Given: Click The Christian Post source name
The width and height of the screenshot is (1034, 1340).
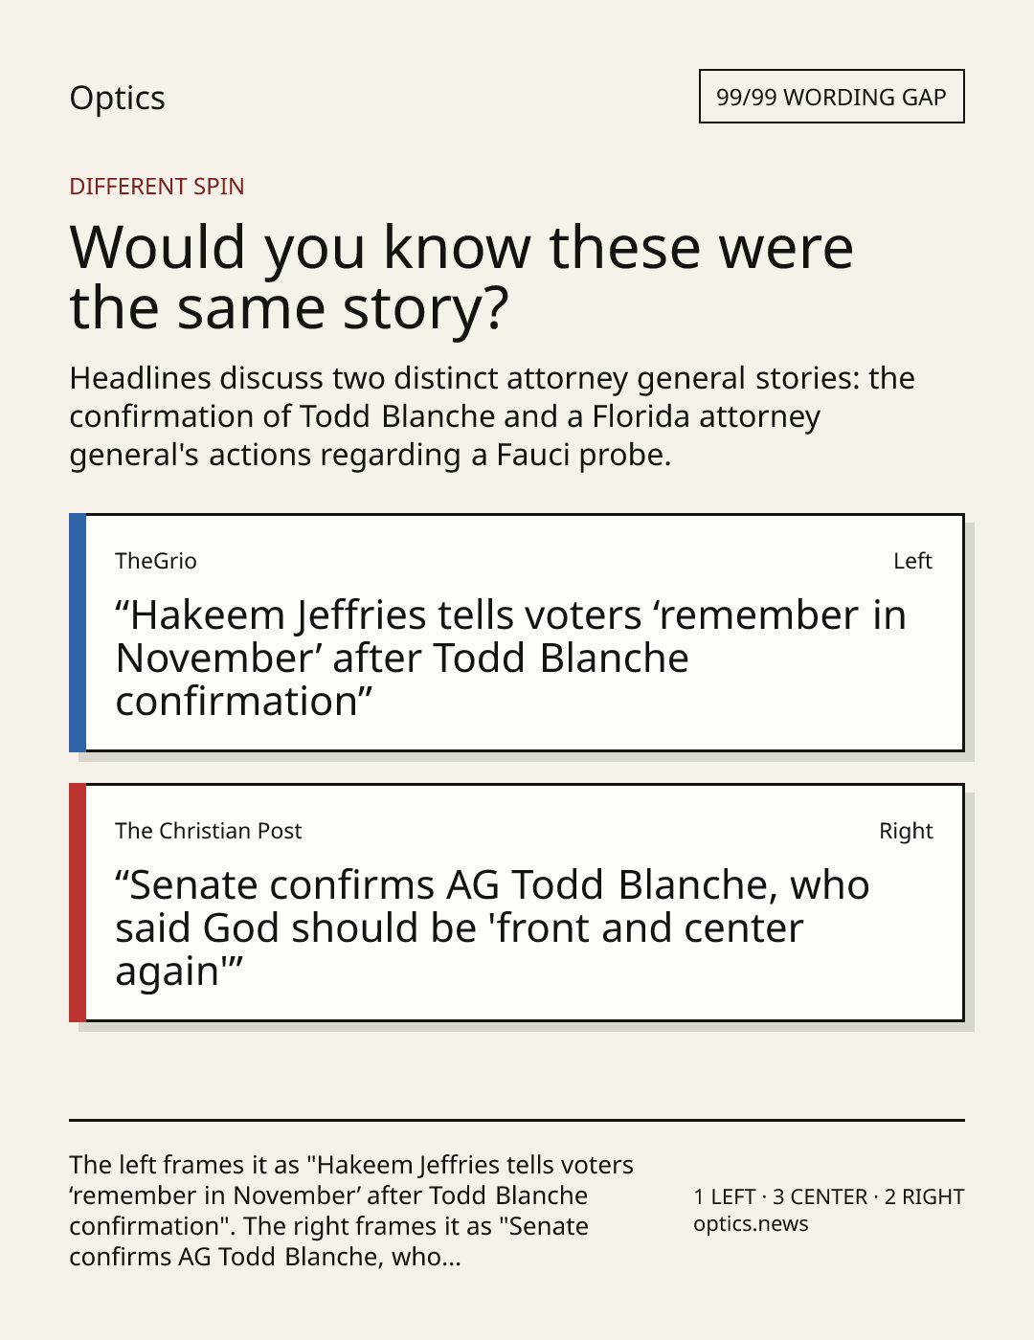Looking at the screenshot, I should 209,831.
